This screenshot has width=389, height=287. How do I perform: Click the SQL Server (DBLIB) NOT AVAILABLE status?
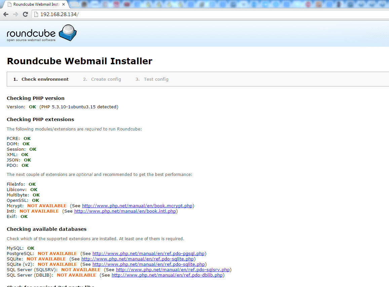76,275
